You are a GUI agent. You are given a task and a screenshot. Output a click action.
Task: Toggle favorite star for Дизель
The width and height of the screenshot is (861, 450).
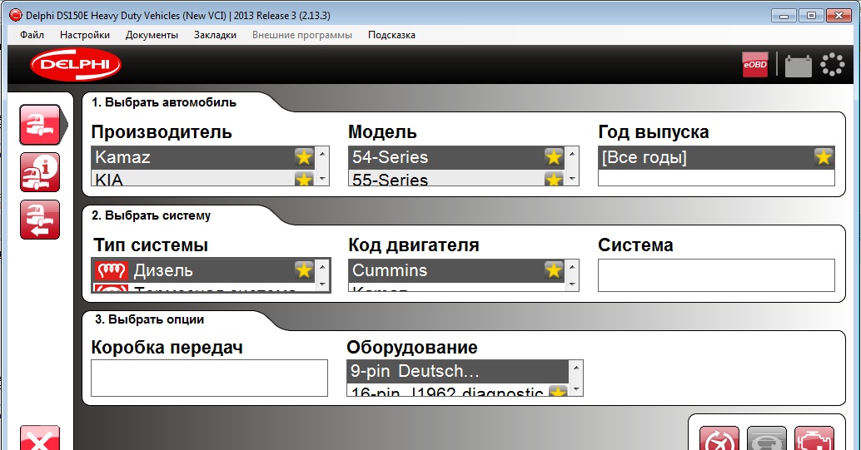[304, 270]
